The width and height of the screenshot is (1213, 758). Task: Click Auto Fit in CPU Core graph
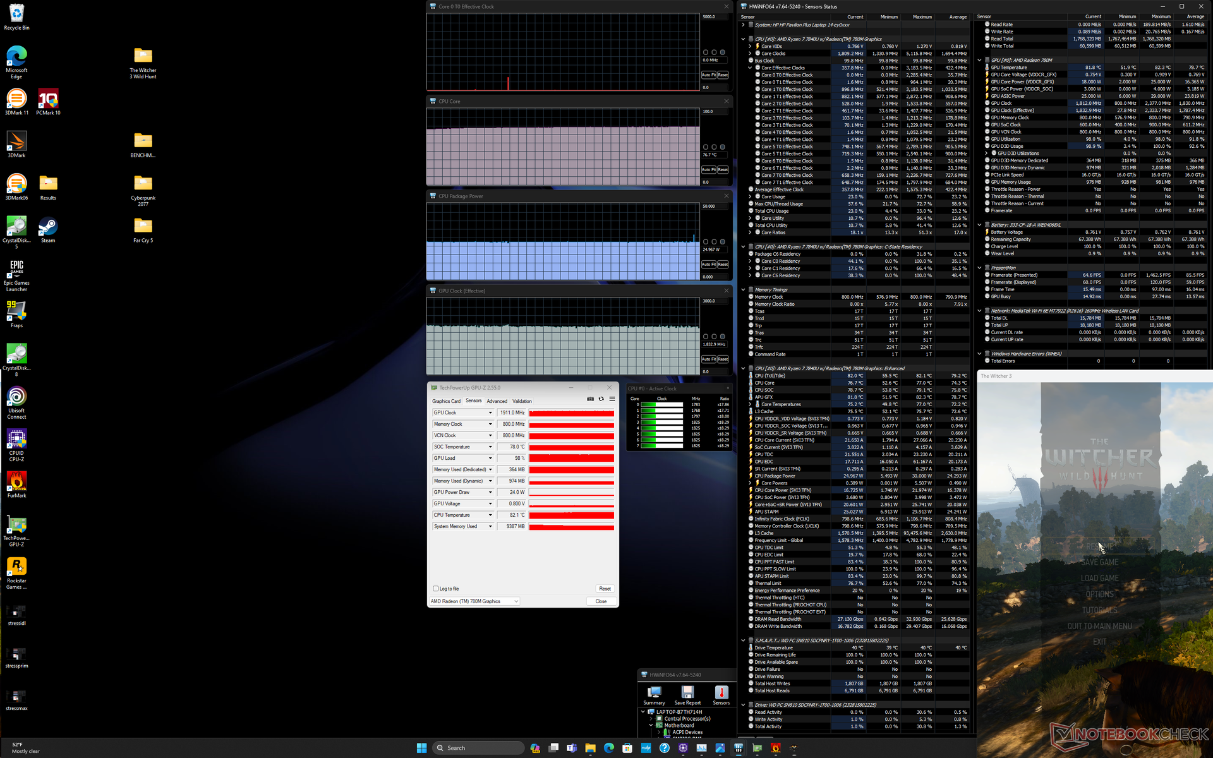[708, 170]
